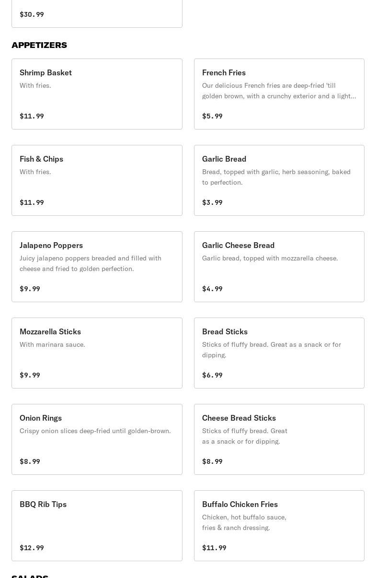Screen dimensions: 376x578
Task: Click the truncated French Fries description
Action: 279,91
